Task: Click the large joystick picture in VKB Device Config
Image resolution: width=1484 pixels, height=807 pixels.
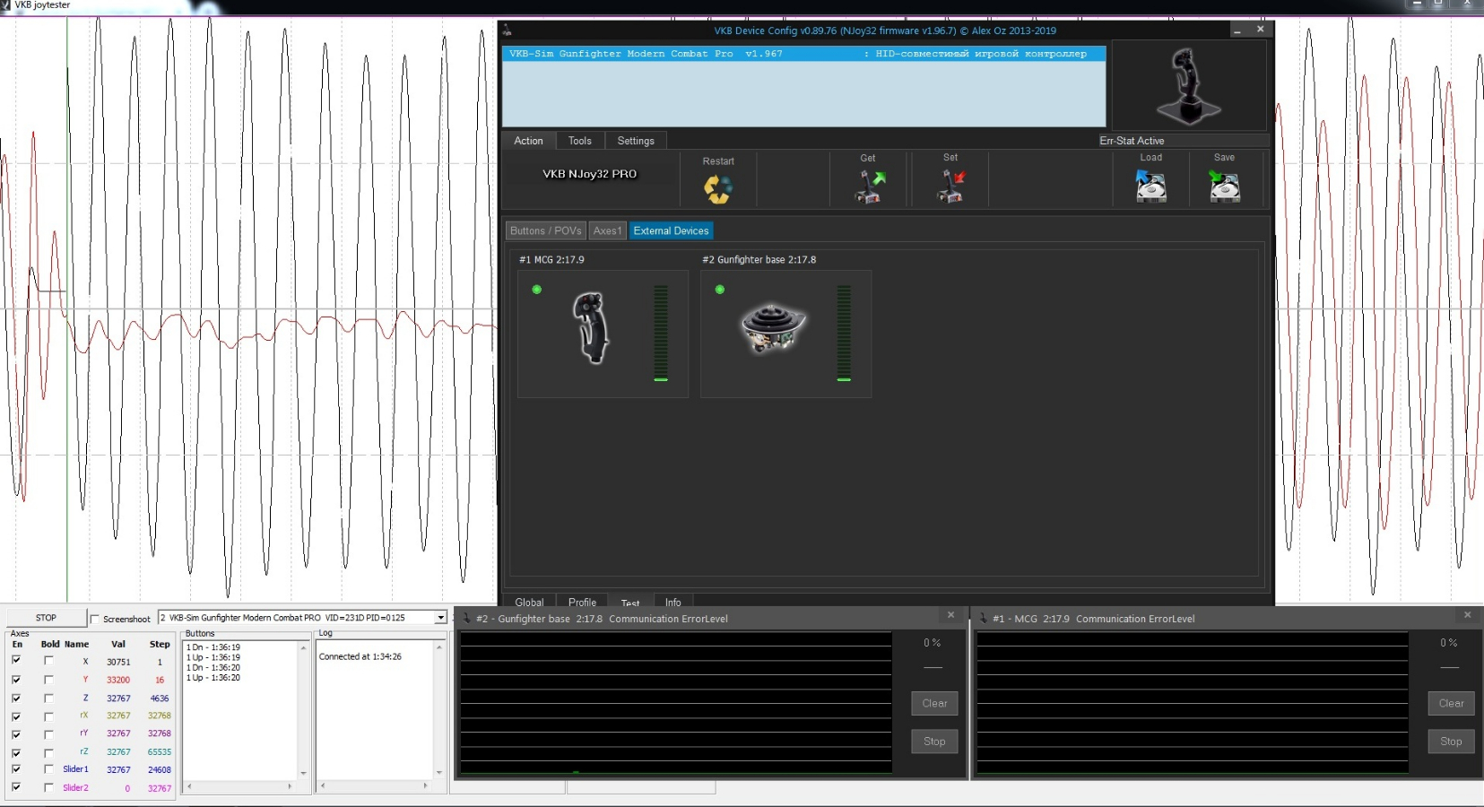Action: point(1189,86)
